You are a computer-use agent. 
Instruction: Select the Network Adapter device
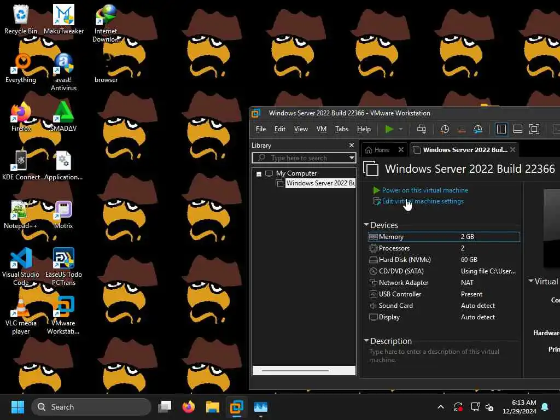(x=444, y=283)
